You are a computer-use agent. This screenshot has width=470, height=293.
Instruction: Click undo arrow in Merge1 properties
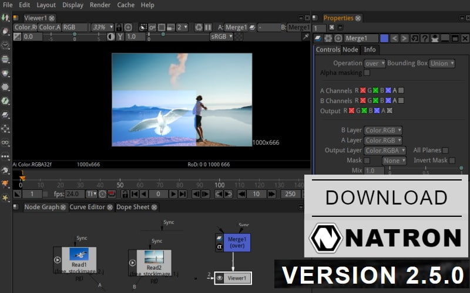pos(395,38)
